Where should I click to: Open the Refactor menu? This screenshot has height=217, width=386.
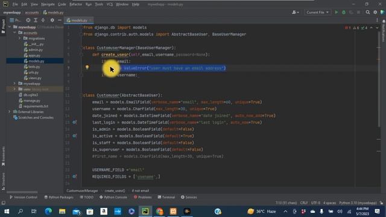[x=75, y=4]
